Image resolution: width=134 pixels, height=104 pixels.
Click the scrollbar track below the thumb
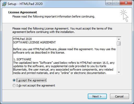119,58
